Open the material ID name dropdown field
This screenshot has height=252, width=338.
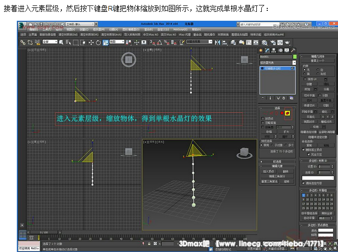[x=318, y=178]
